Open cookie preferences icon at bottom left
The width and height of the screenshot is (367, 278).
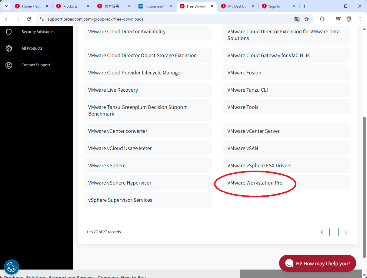pos(12,267)
